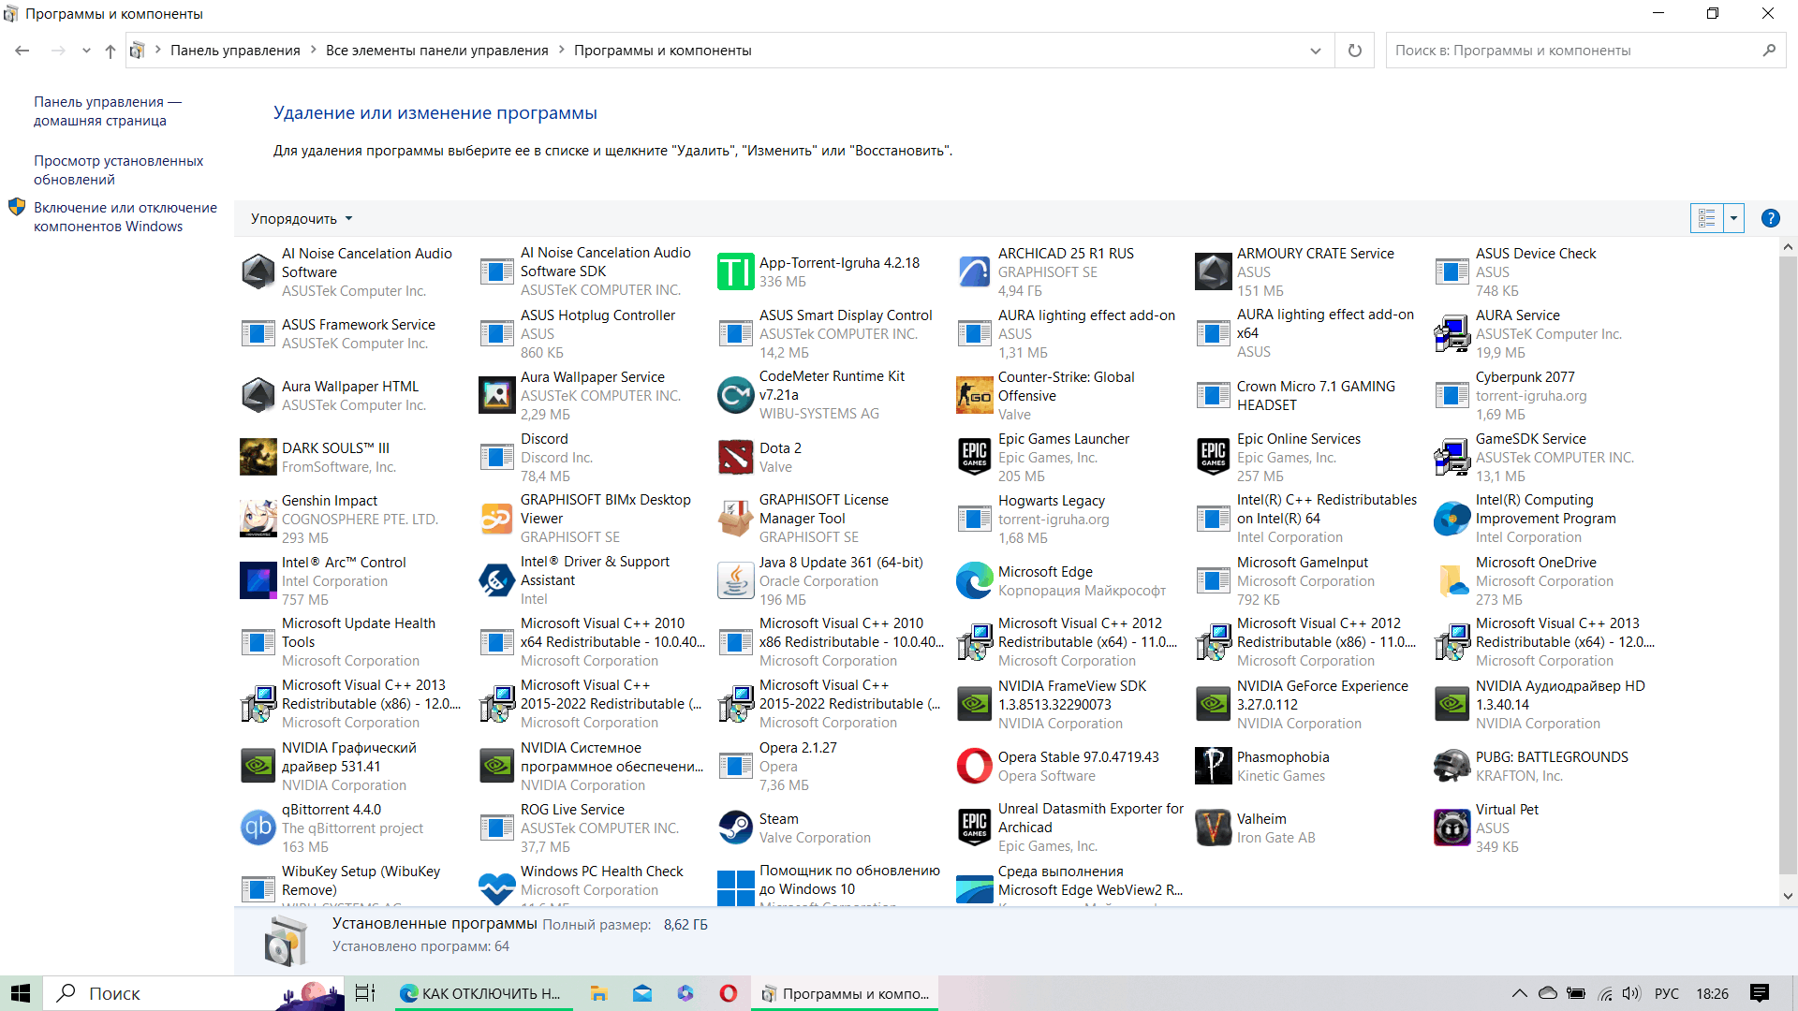Click the GRAPHISOFT BIMx Desktop Viewer icon

(496, 520)
